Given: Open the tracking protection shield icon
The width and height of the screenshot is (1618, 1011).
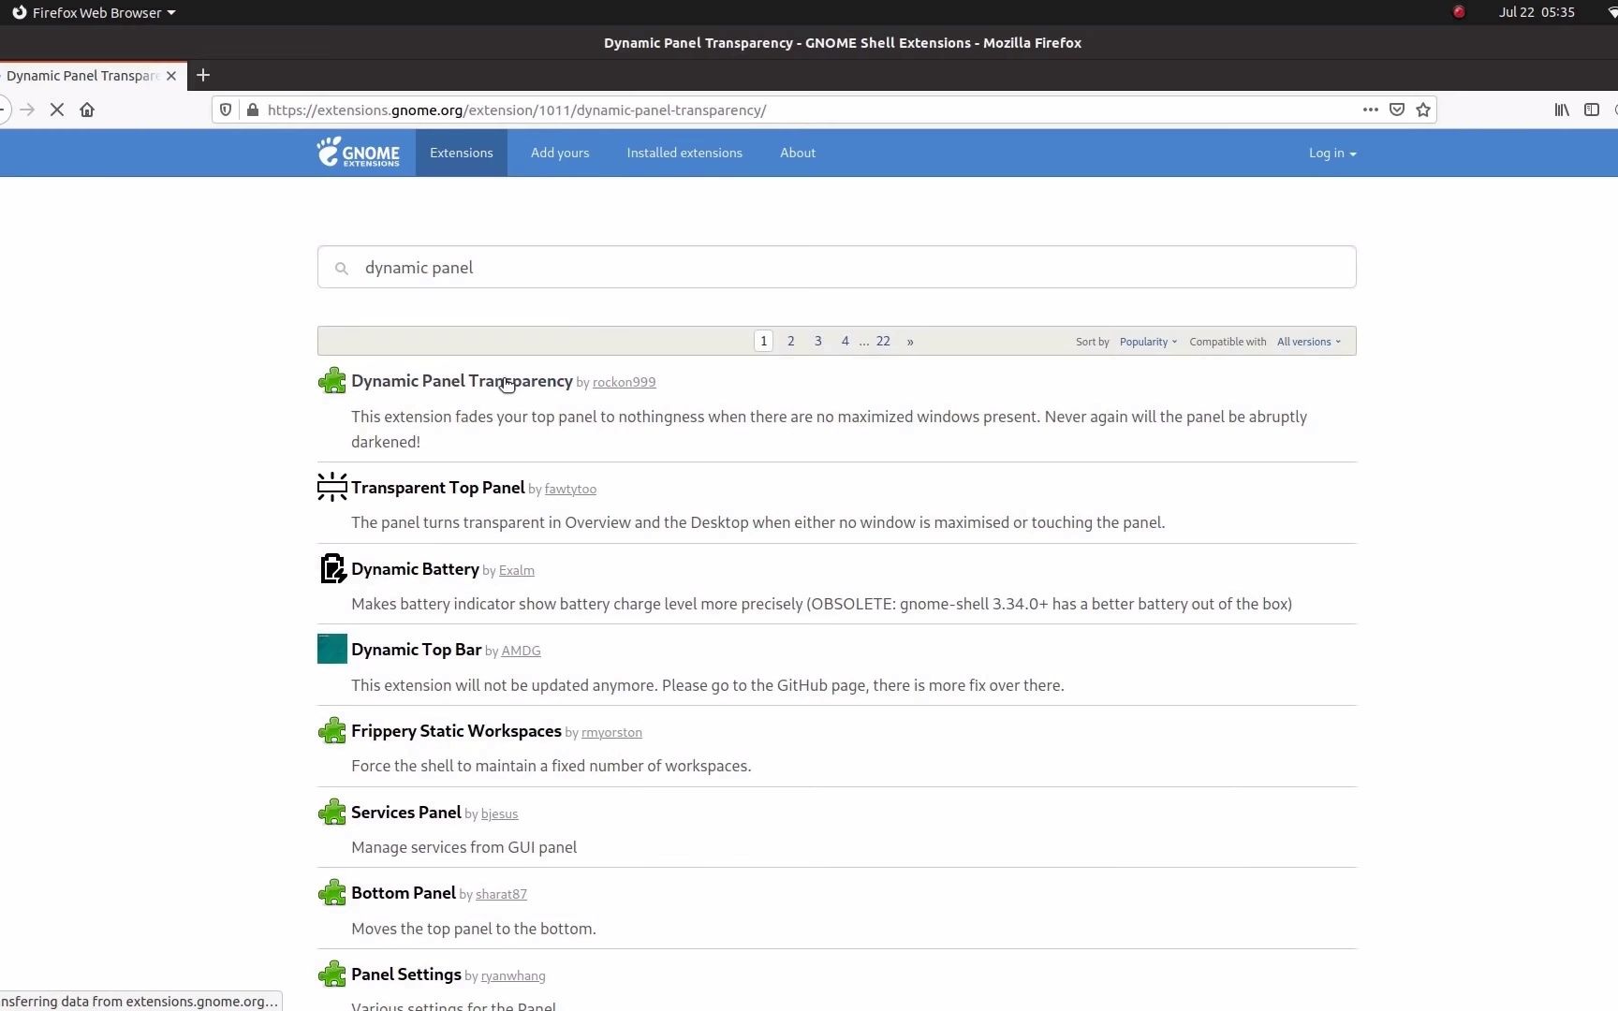Looking at the screenshot, I should pyautogui.click(x=226, y=110).
